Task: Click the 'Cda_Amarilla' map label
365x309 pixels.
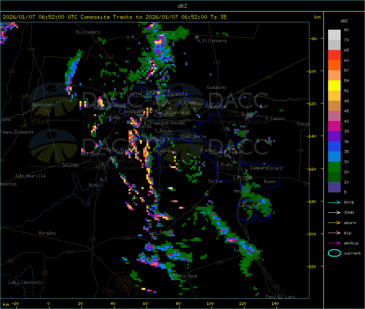Action: point(30,176)
